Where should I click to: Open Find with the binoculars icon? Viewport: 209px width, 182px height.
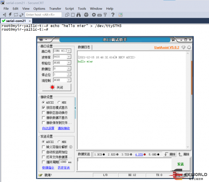click(x=79, y=15)
